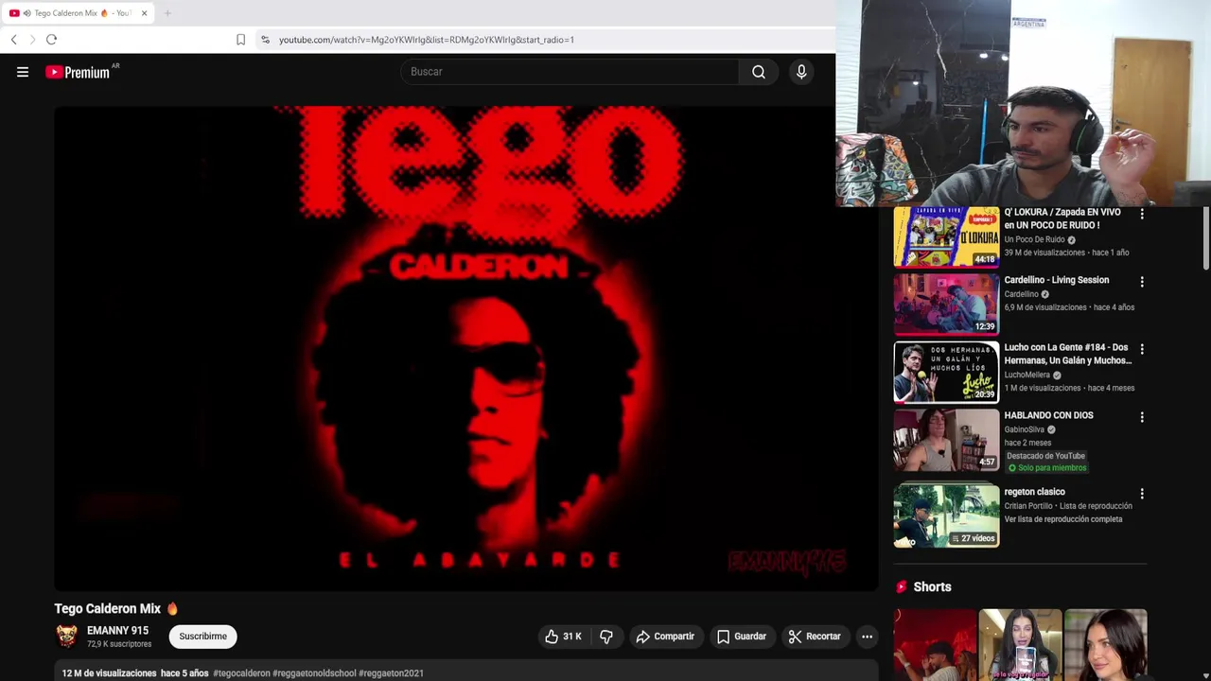Create a clip with Recortar
The image size is (1211, 681).
point(815,637)
